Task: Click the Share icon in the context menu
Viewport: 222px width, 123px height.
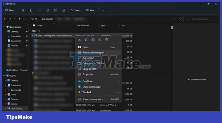Action: click(100, 40)
